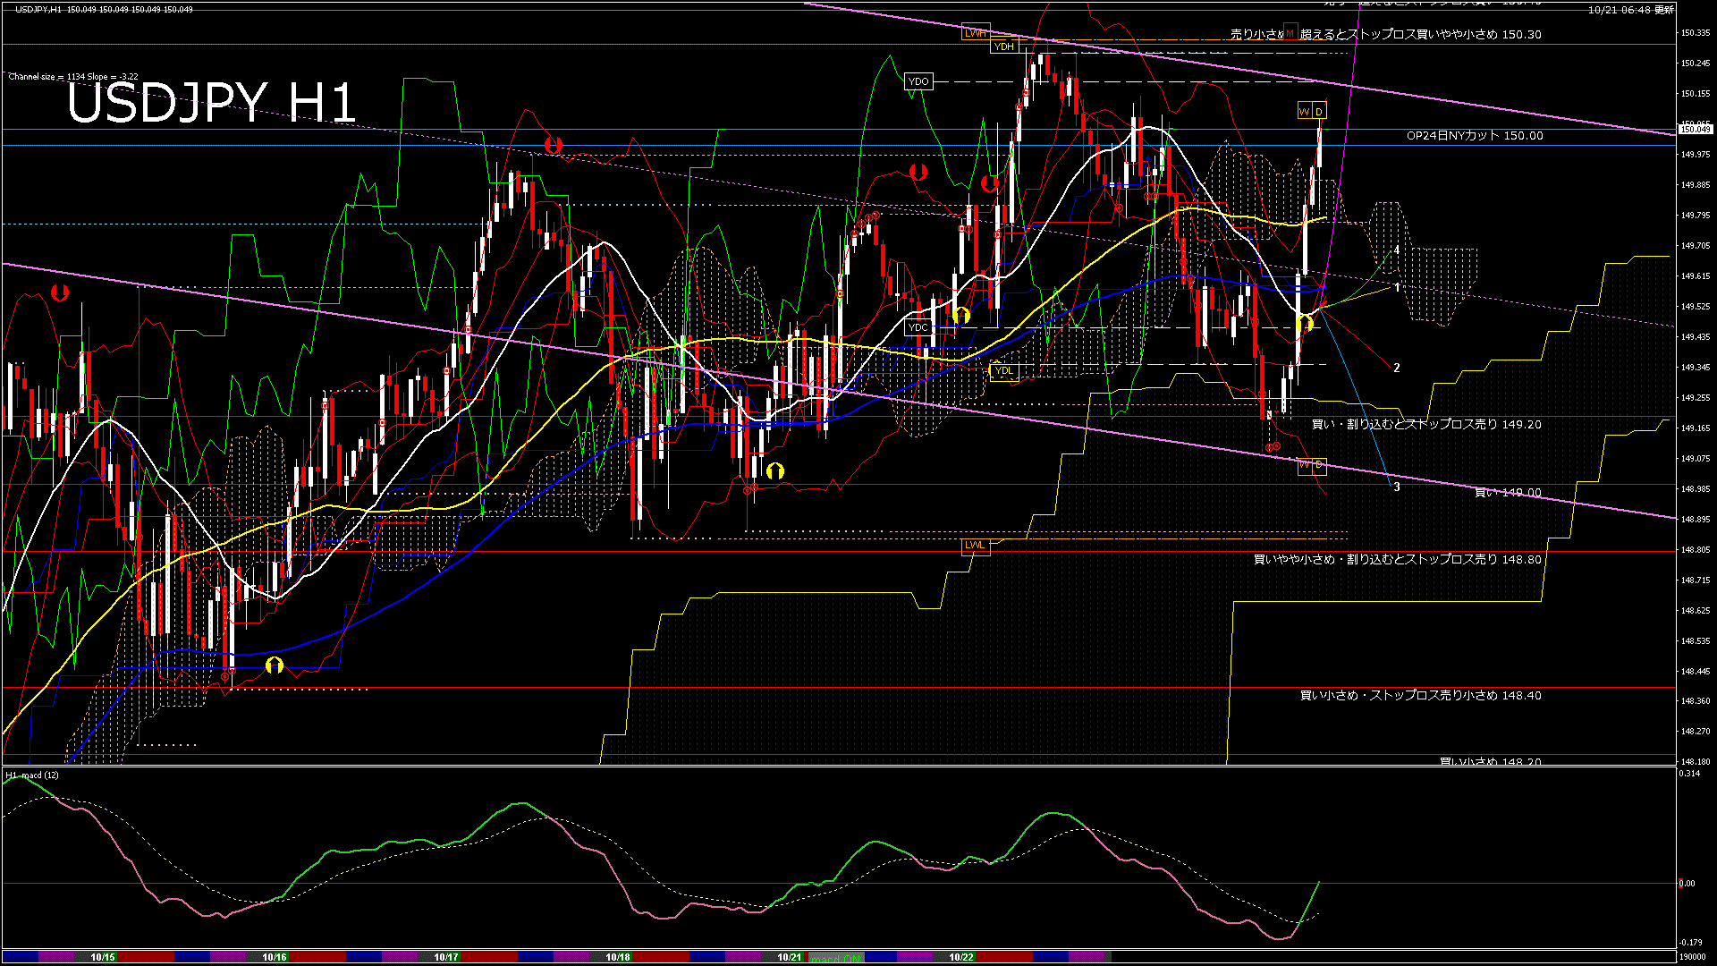This screenshot has width=1717, height=966.
Task: Click the 買いやや小さめ 148.80 annotation
Action: point(1397,560)
